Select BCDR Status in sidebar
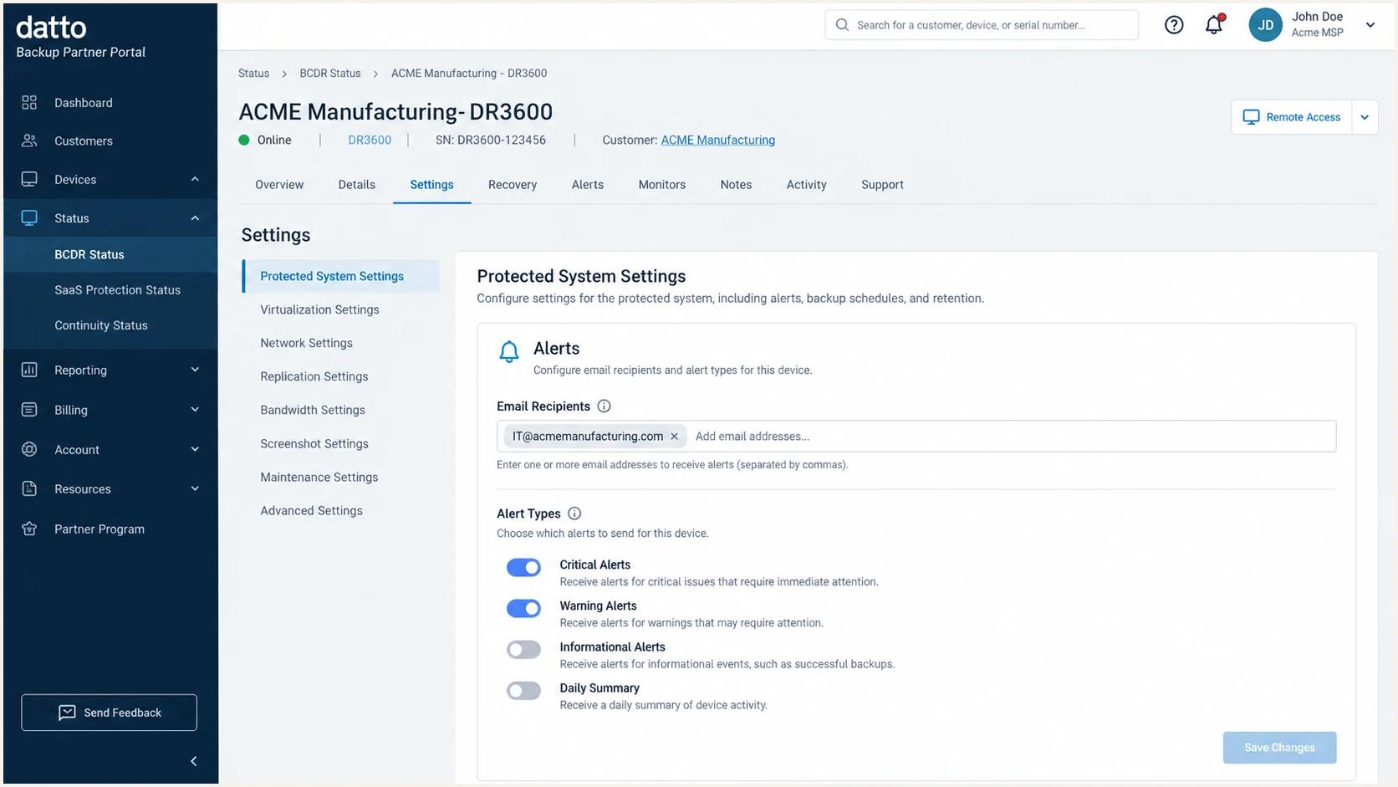Viewport: 1398px width, 787px height. pyautogui.click(x=110, y=254)
